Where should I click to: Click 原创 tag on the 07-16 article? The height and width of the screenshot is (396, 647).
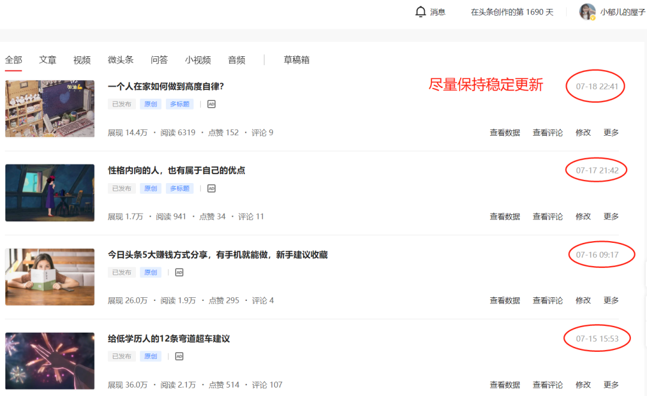150,272
